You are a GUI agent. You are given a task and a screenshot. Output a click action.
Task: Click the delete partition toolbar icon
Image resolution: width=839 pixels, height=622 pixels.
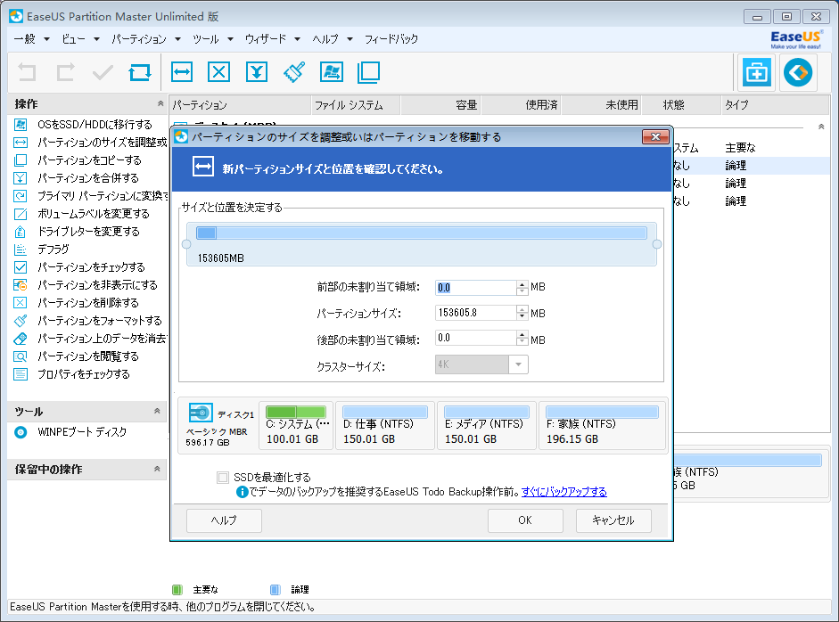point(218,72)
